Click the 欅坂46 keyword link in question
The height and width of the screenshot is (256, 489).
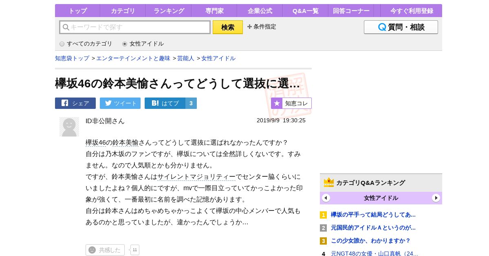96,143
